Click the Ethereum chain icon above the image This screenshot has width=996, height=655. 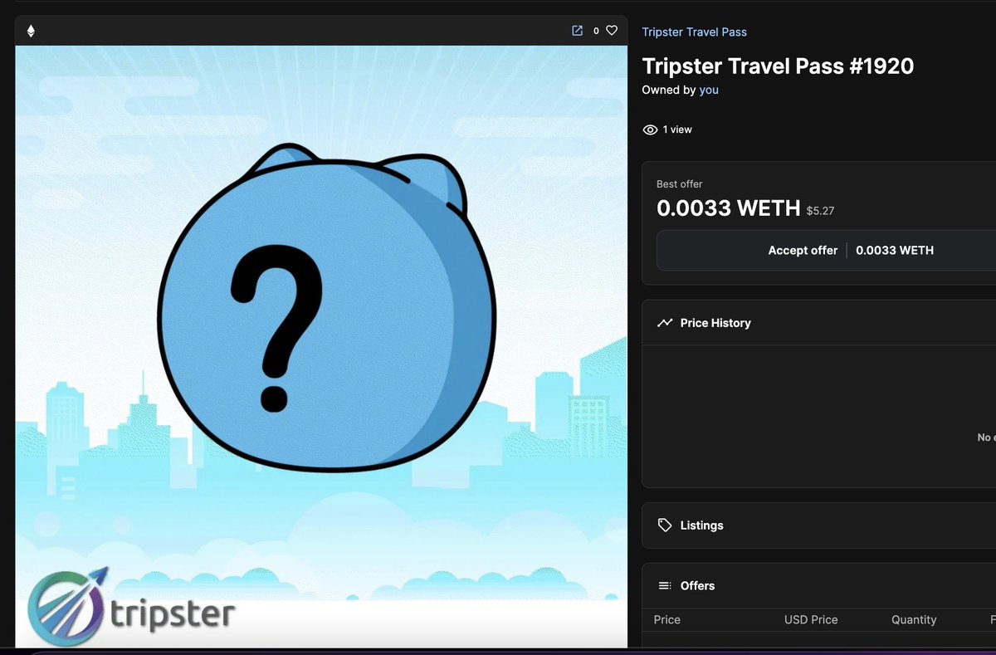(31, 31)
